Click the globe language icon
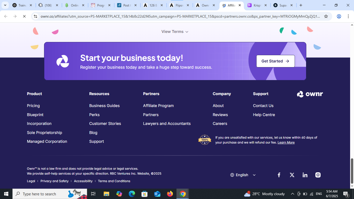This screenshot has width=354, height=199. click(x=232, y=175)
